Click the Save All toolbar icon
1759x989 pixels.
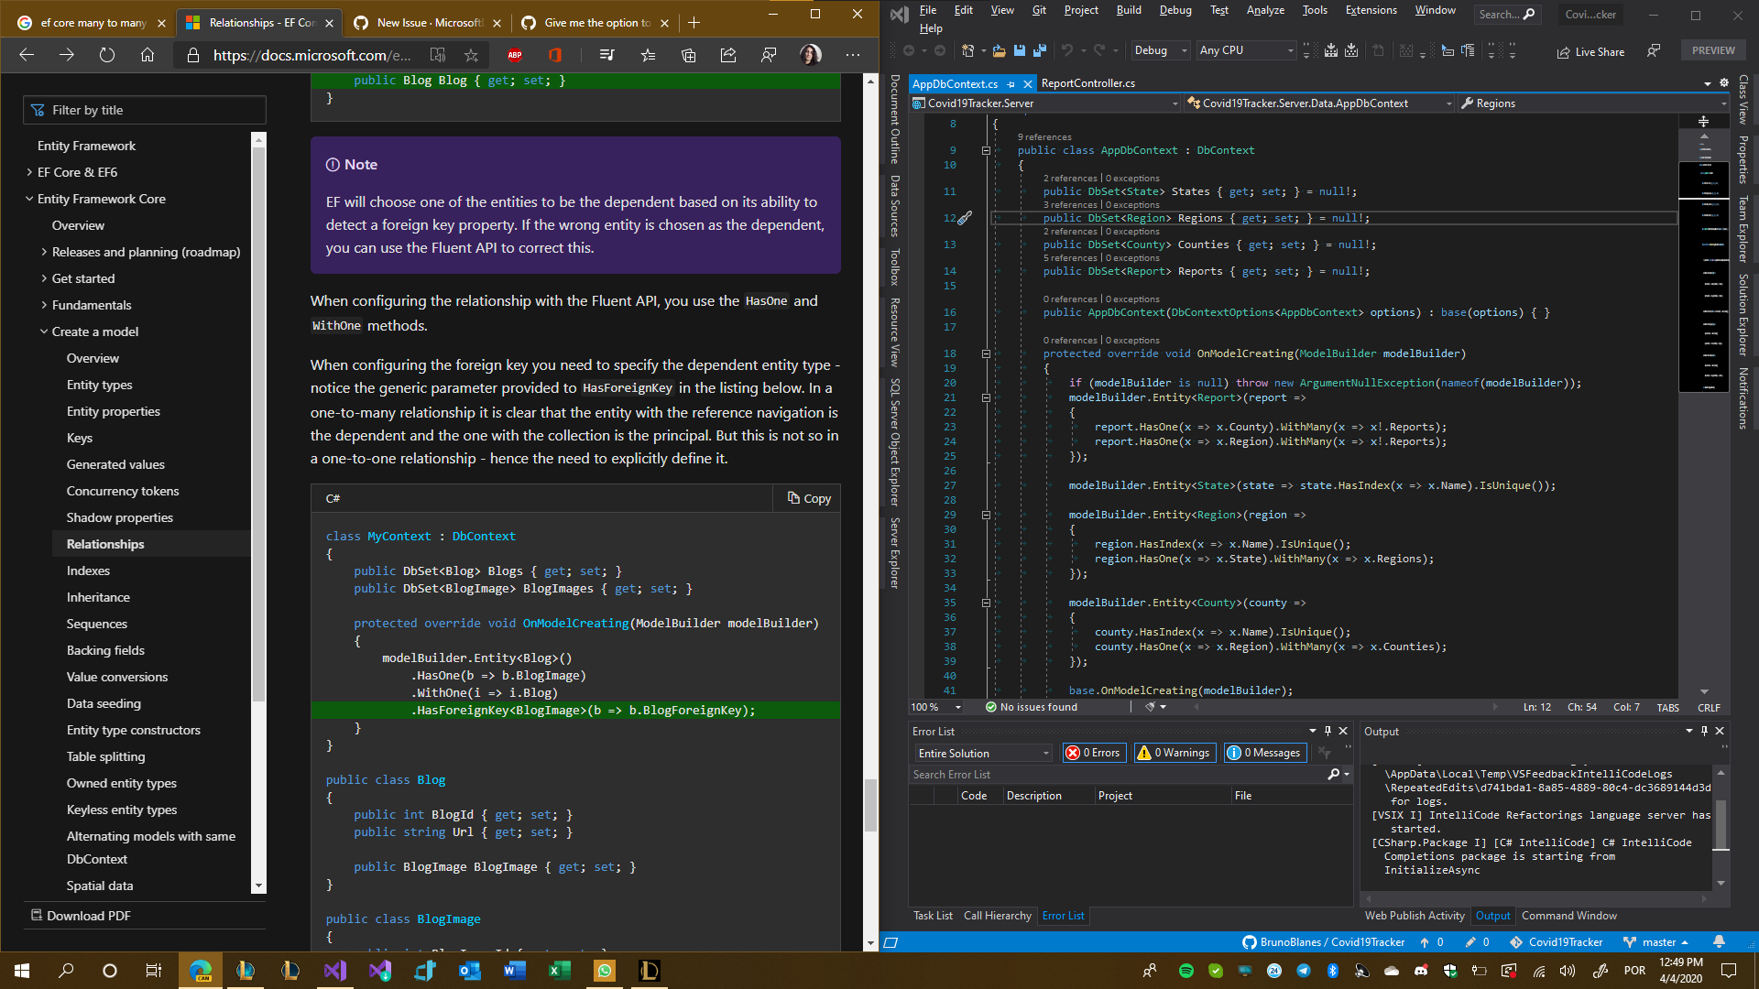coord(1040,51)
